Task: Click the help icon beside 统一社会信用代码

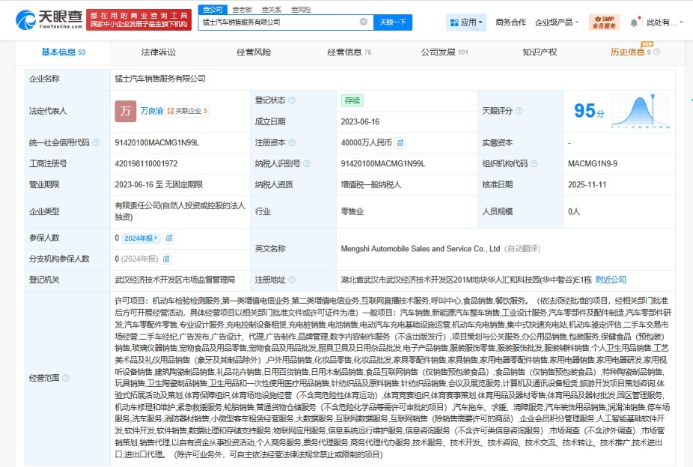Action: 95,143
